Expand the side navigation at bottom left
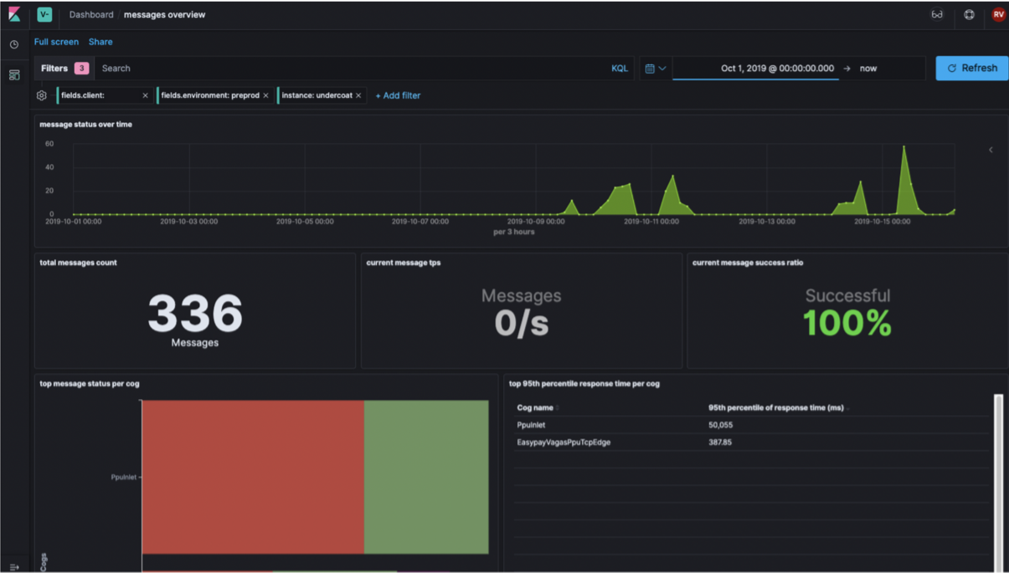1009x573 pixels. (14, 566)
